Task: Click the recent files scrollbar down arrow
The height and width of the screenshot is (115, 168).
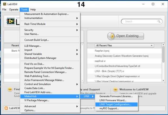Action: coord(163,81)
